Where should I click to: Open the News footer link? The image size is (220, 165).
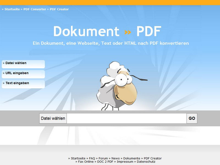click(116, 158)
